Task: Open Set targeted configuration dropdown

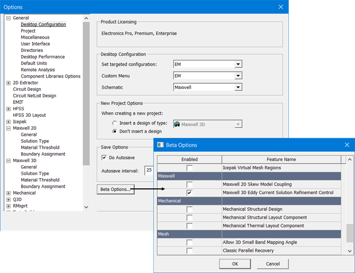Action: pos(238,64)
